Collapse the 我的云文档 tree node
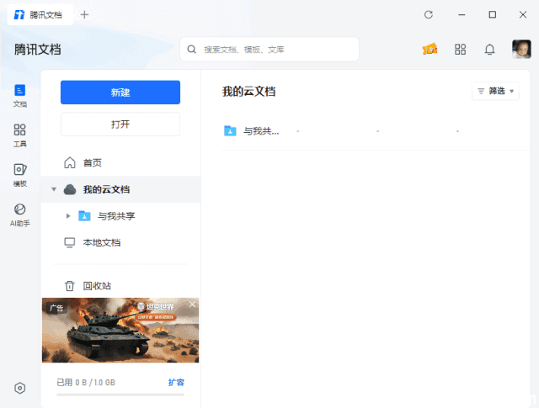This screenshot has width=539, height=408. 54,189
